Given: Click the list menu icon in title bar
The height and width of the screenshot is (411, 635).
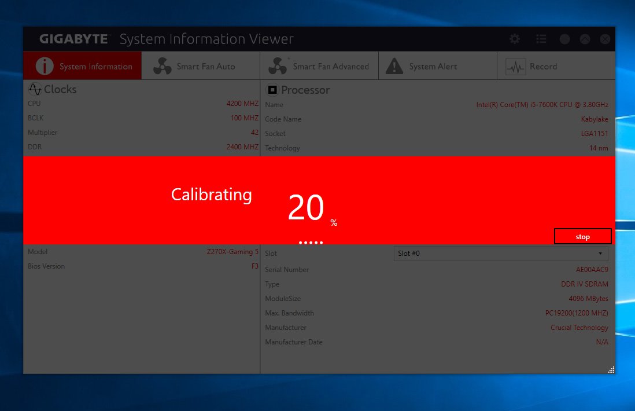Looking at the screenshot, I should (541, 39).
